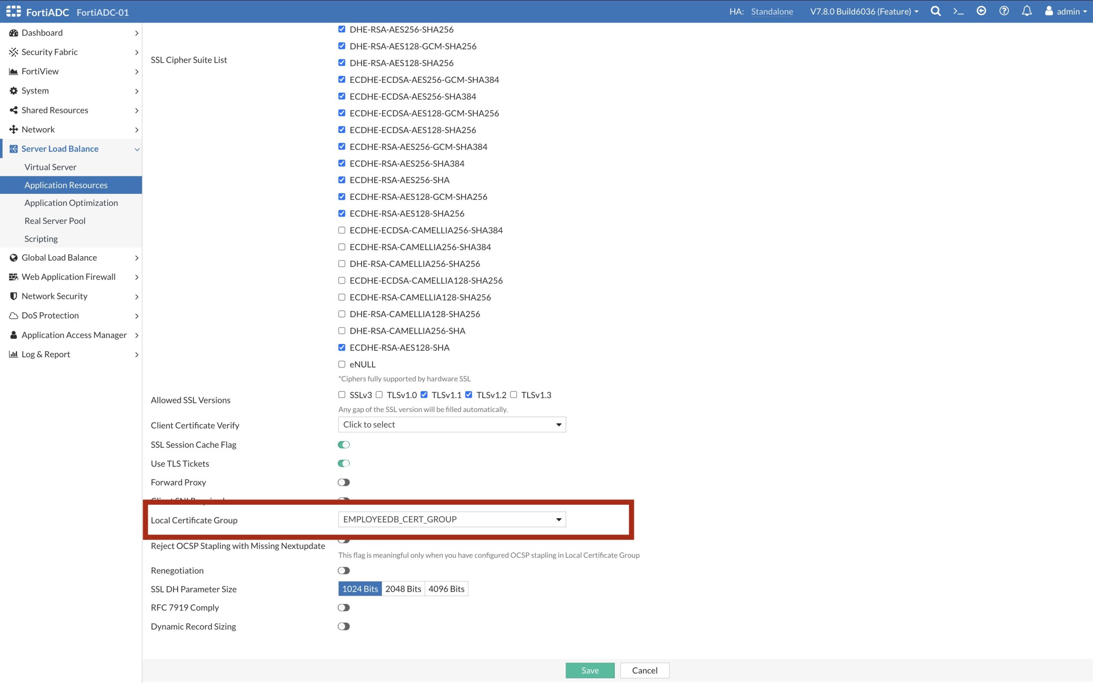Open the notifications bell icon
Image resolution: width=1093 pixels, height=683 pixels.
pos(1026,11)
